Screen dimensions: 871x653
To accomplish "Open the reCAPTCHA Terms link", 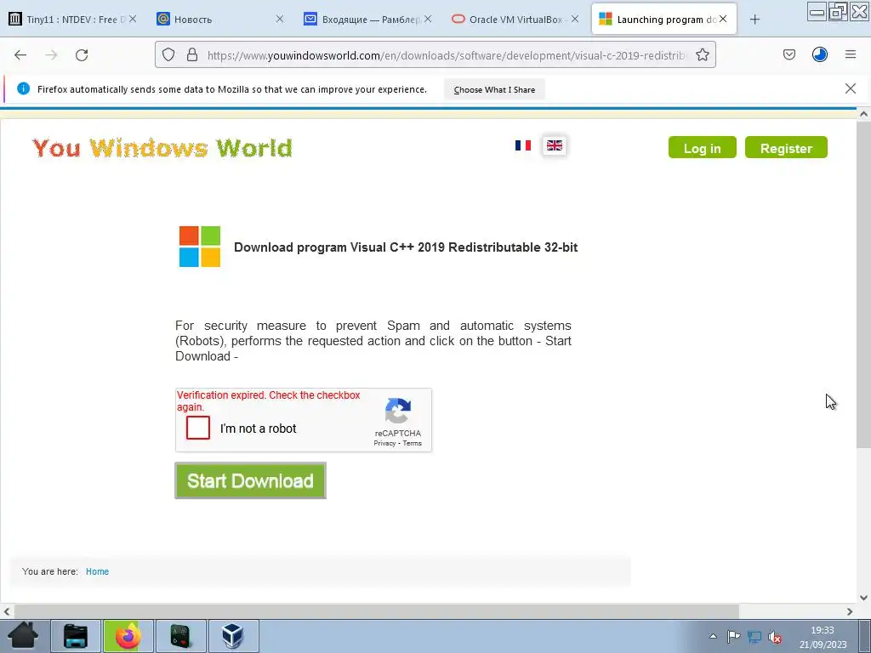I will (x=413, y=443).
